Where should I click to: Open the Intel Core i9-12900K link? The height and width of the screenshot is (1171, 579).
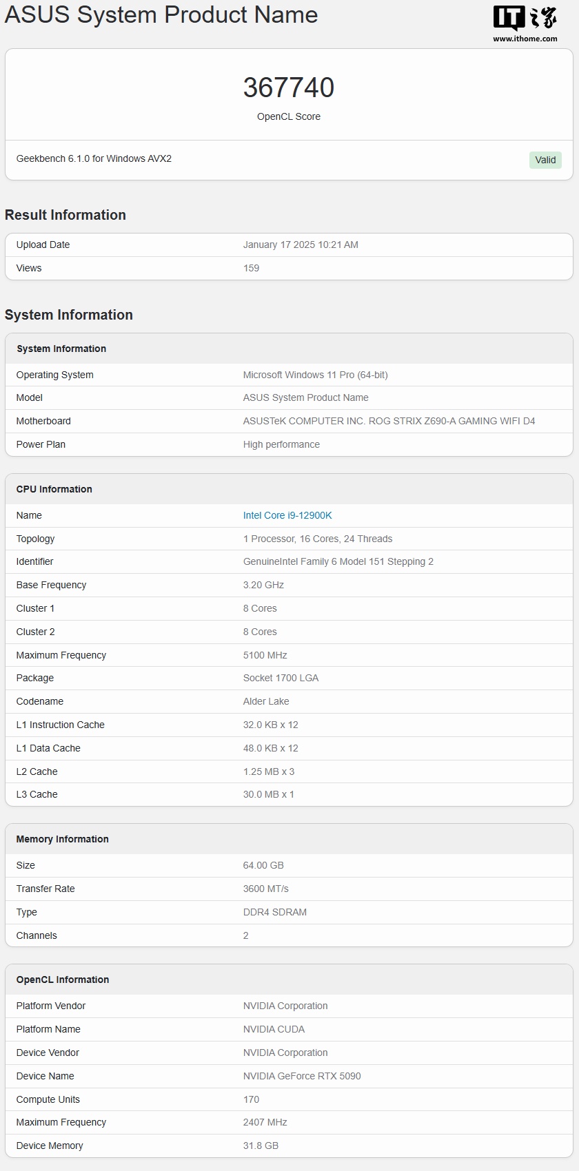tap(287, 515)
